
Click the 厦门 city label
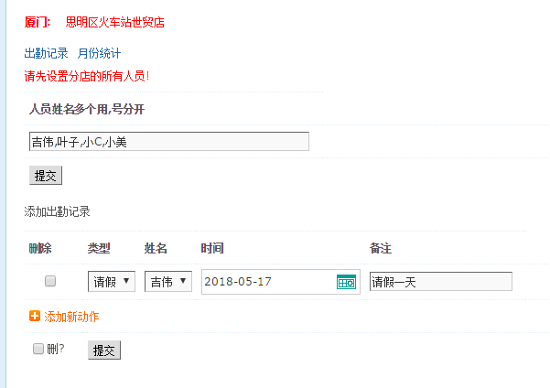(38, 22)
